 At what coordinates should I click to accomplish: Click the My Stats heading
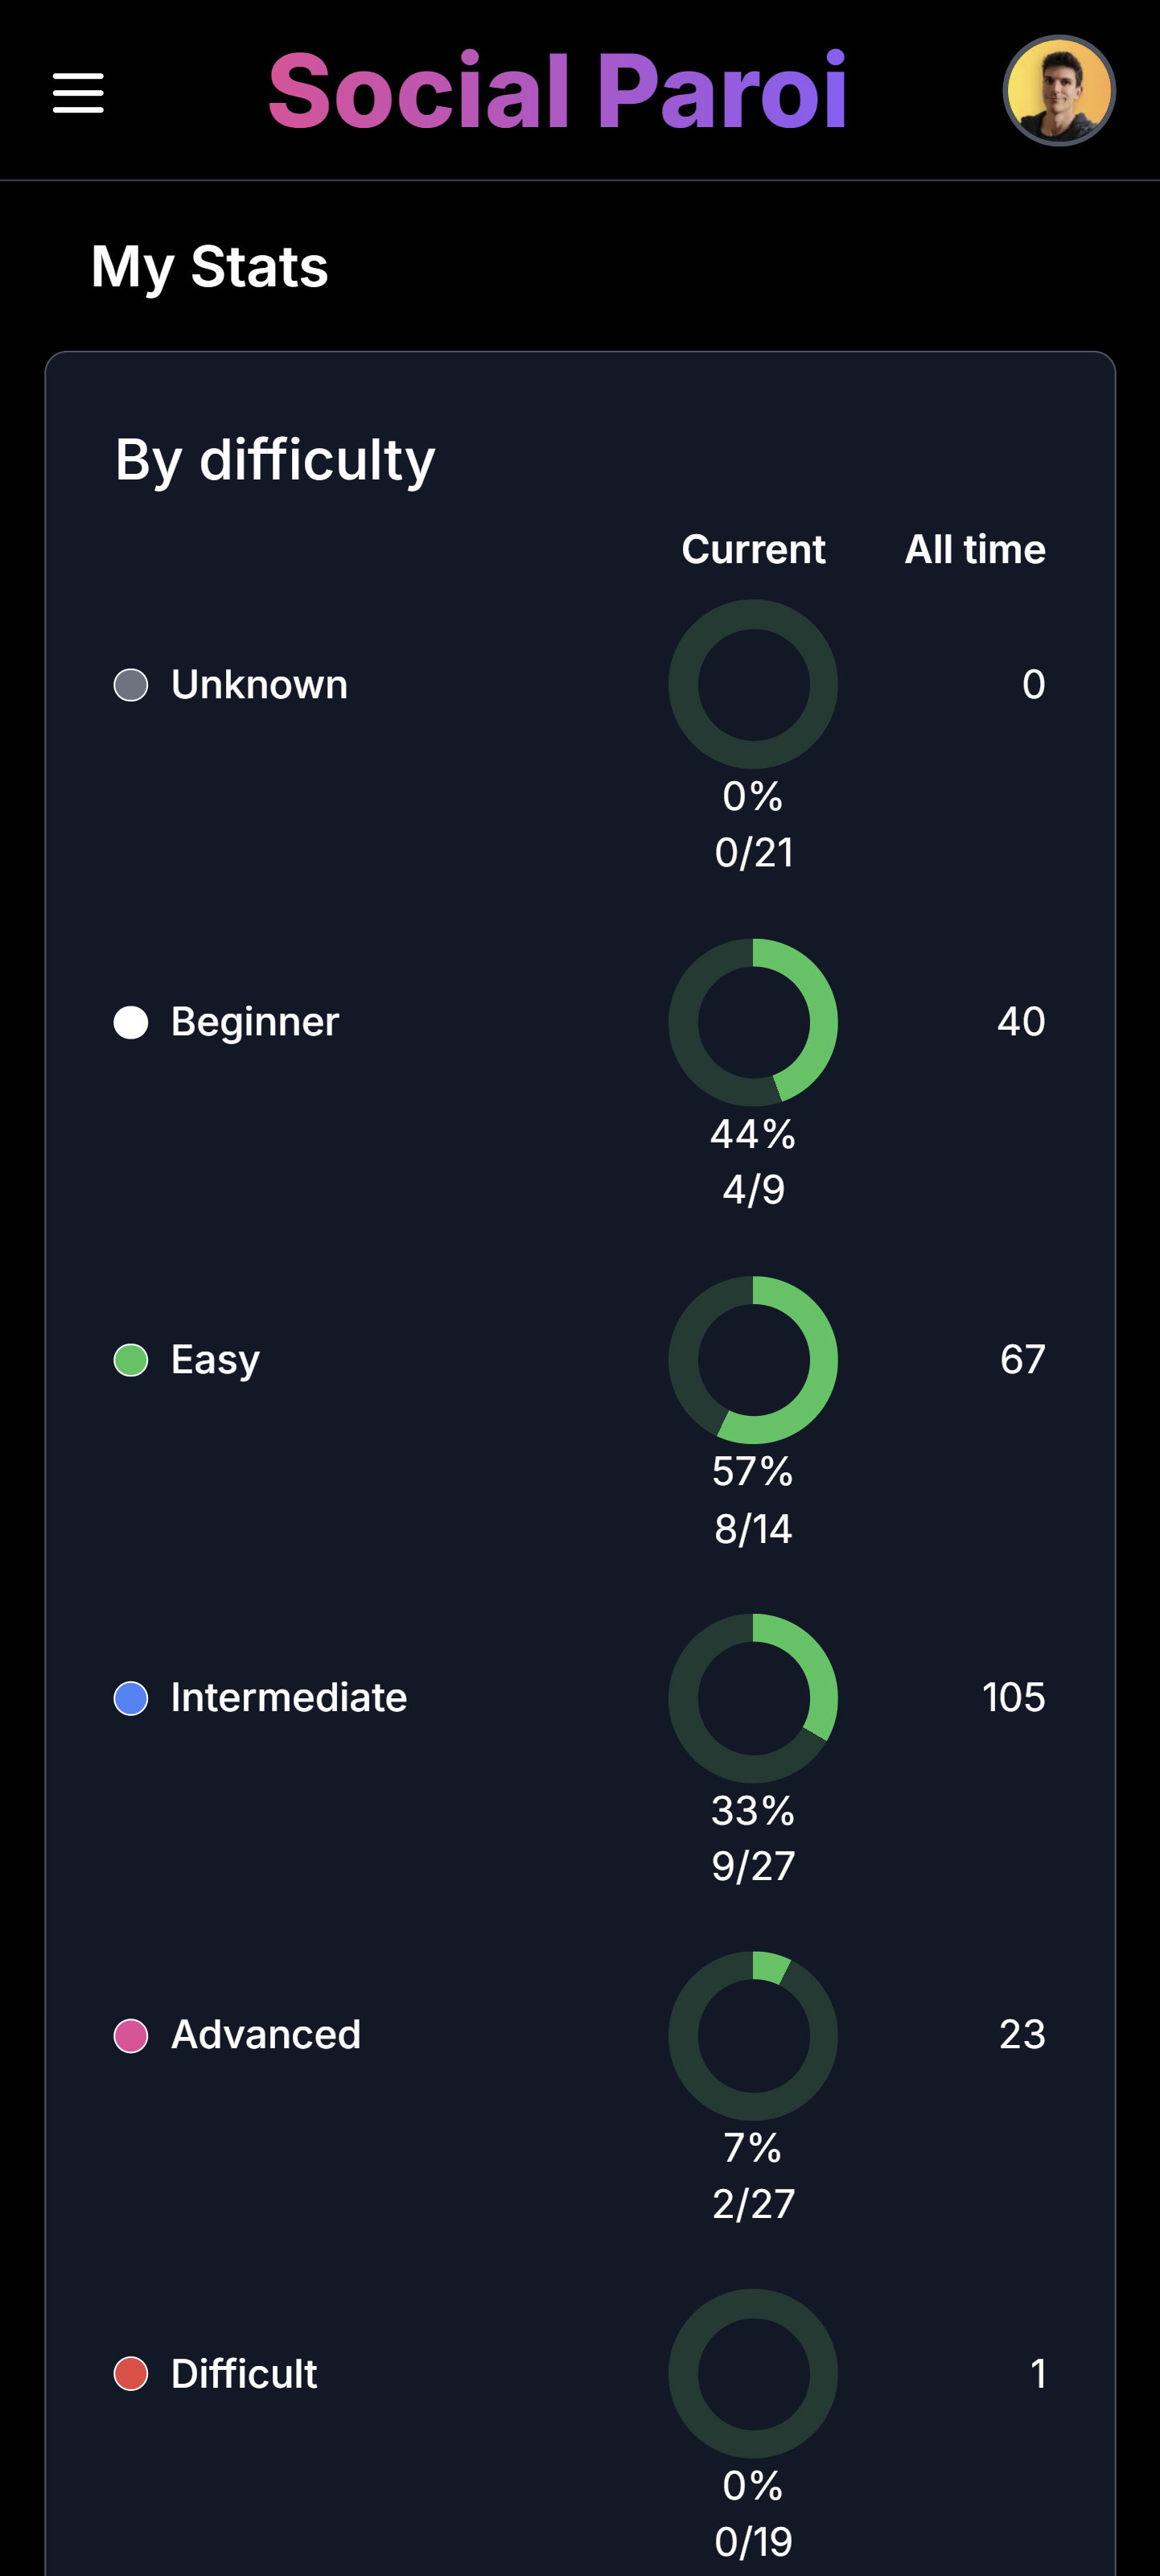[x=210, y=267]
